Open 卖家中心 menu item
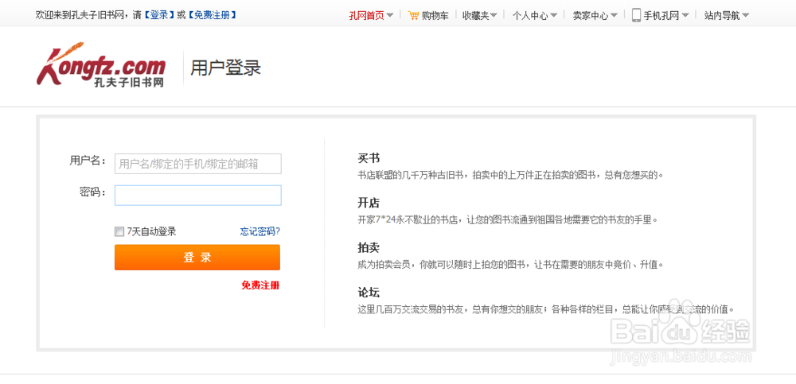This screenshot has width=796, height=384. (591, 15)
